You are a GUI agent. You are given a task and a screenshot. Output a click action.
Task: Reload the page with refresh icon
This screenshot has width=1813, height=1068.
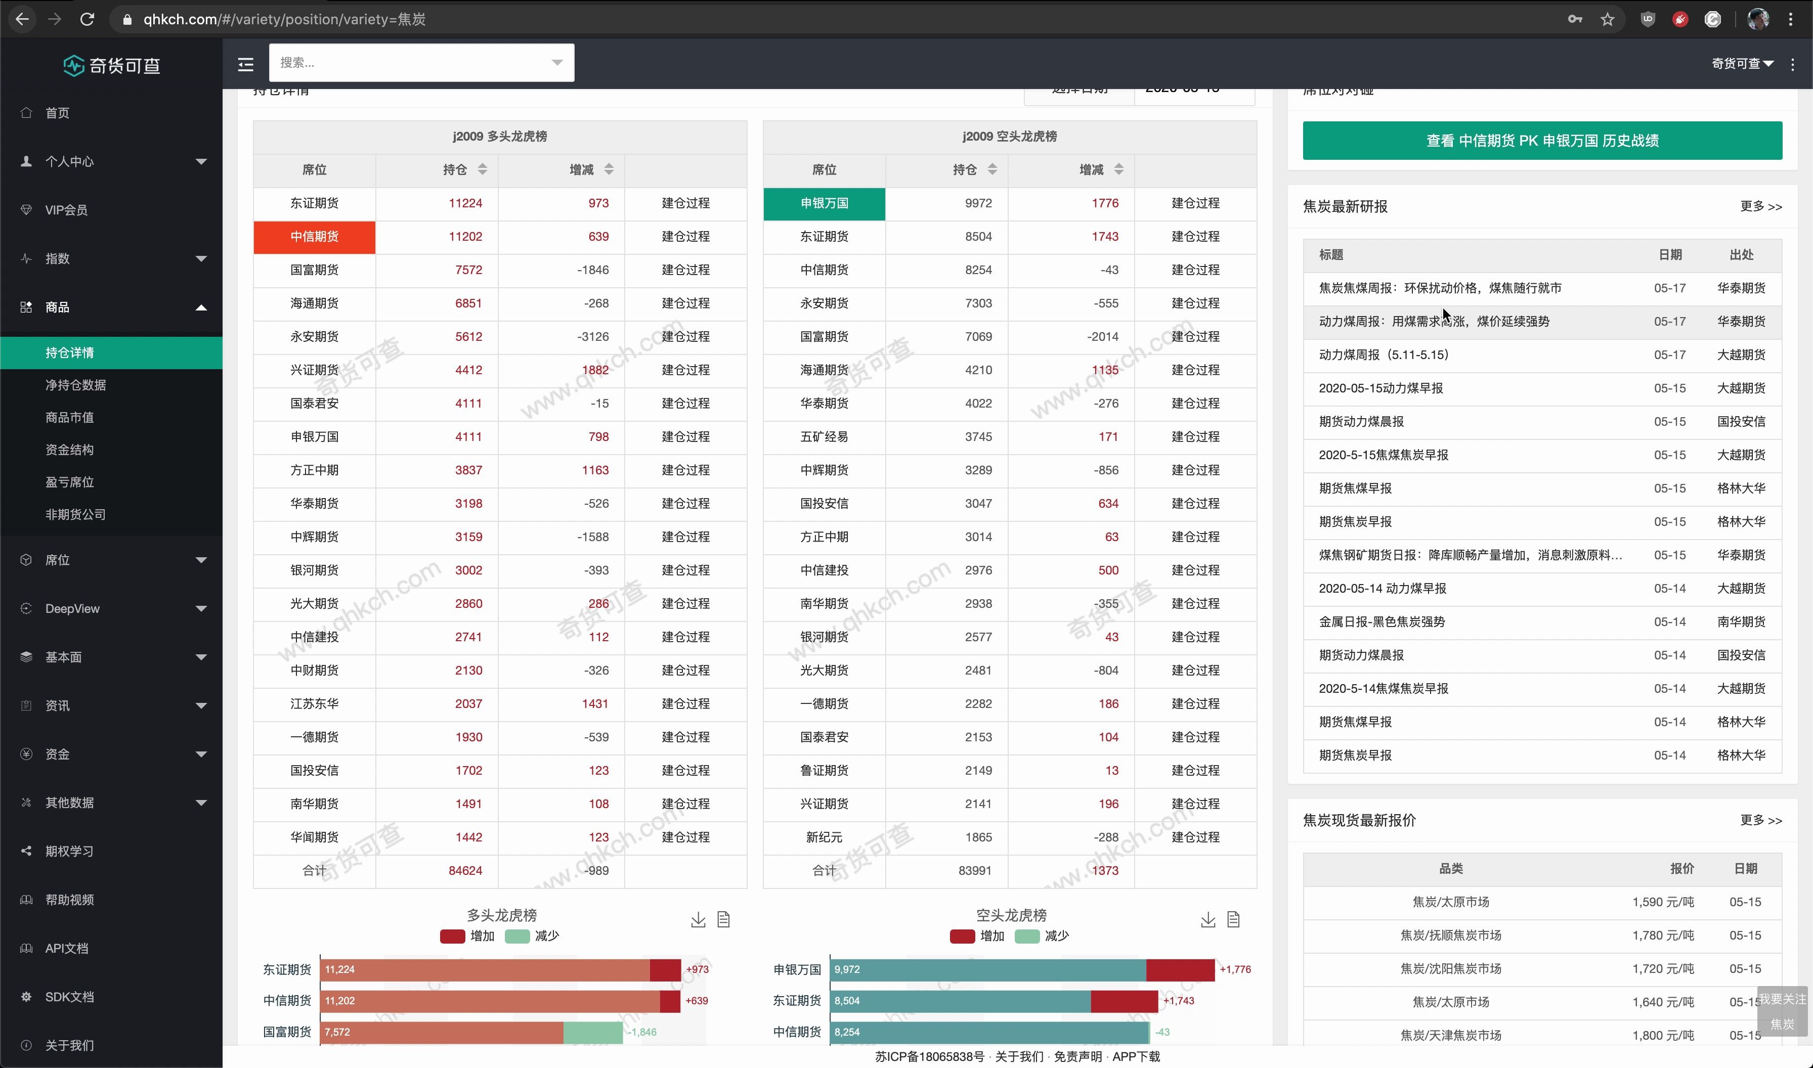87,19
